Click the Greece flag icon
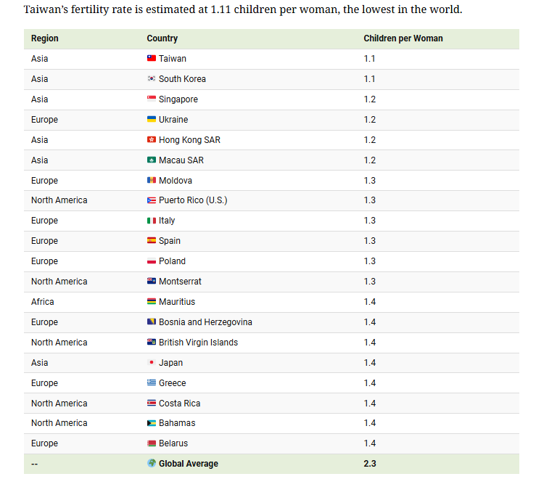 (152, 382)
